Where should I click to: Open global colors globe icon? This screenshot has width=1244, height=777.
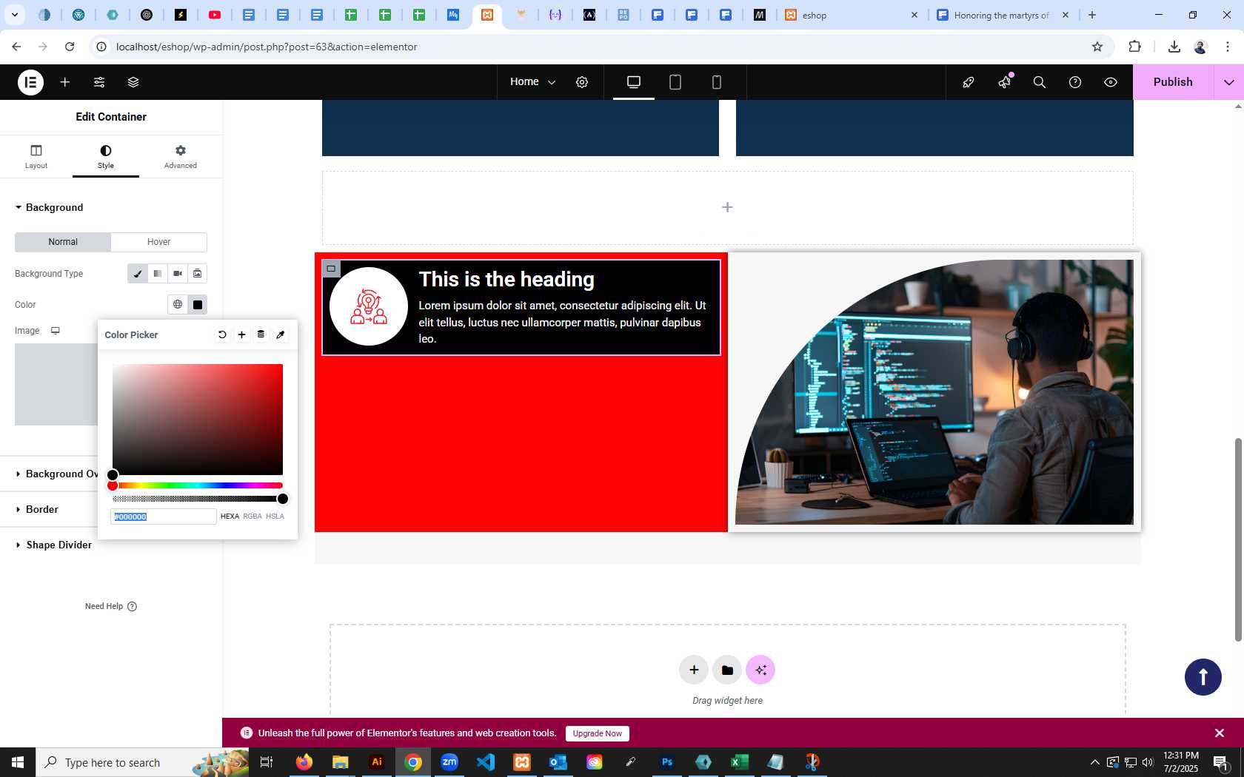click(178, 304)
